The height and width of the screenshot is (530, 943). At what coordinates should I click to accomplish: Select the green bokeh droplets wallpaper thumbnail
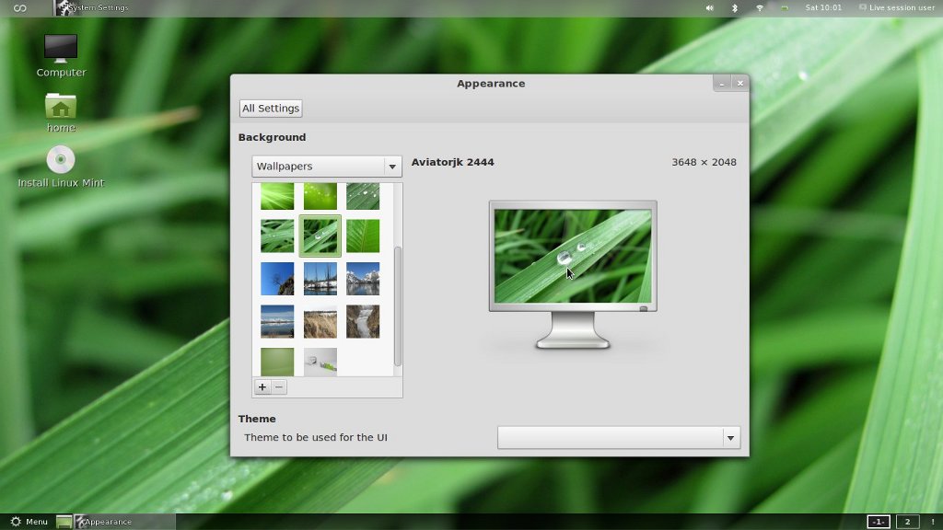point(320,197)
